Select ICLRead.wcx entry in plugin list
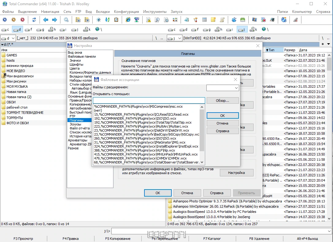This screenshot has width=333, height=242. [147, 114]
